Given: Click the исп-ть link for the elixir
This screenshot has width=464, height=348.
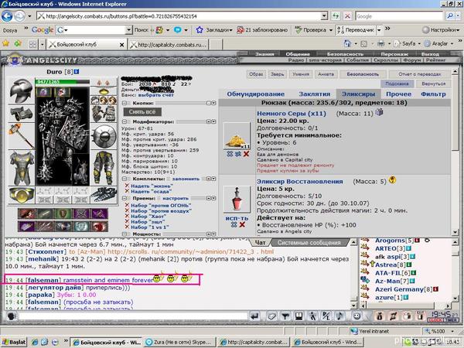Looking at the screenshot, I should [x=237, y=218].
